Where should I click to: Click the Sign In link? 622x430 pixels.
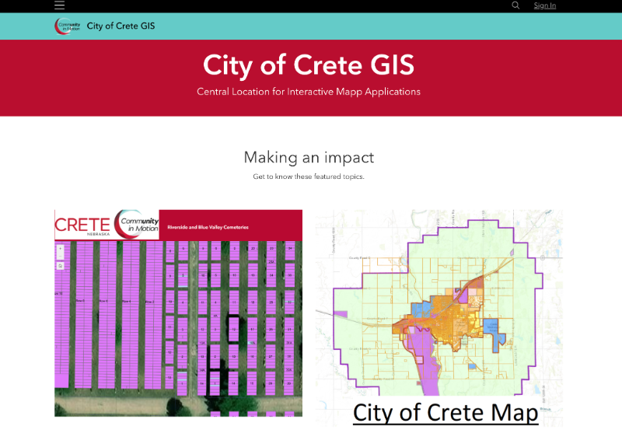pos(544,5)
